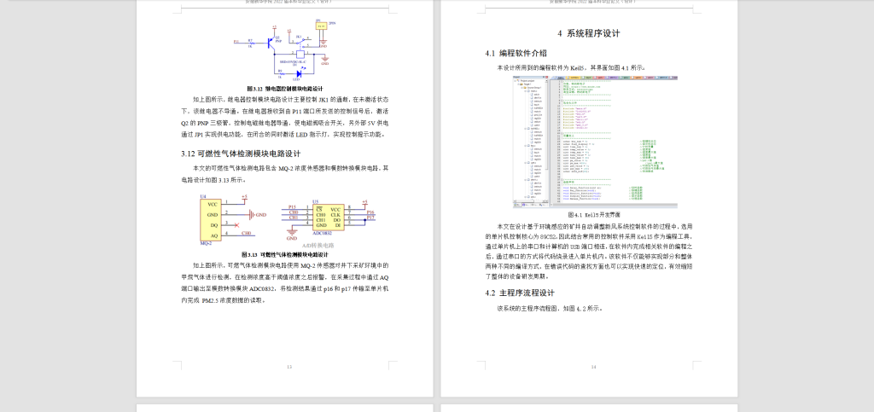Viewport: 874px width, 412px height.
Task: Click the line '电路设计如图 3.13 所示。'
Action: (213, 180)
